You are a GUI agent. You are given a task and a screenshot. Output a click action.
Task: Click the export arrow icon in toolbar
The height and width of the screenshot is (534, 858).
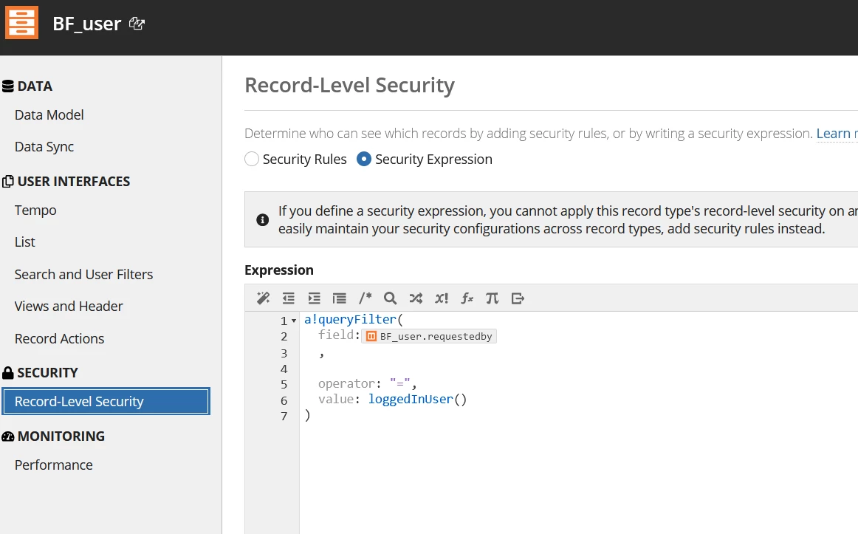tap(518, 298)
